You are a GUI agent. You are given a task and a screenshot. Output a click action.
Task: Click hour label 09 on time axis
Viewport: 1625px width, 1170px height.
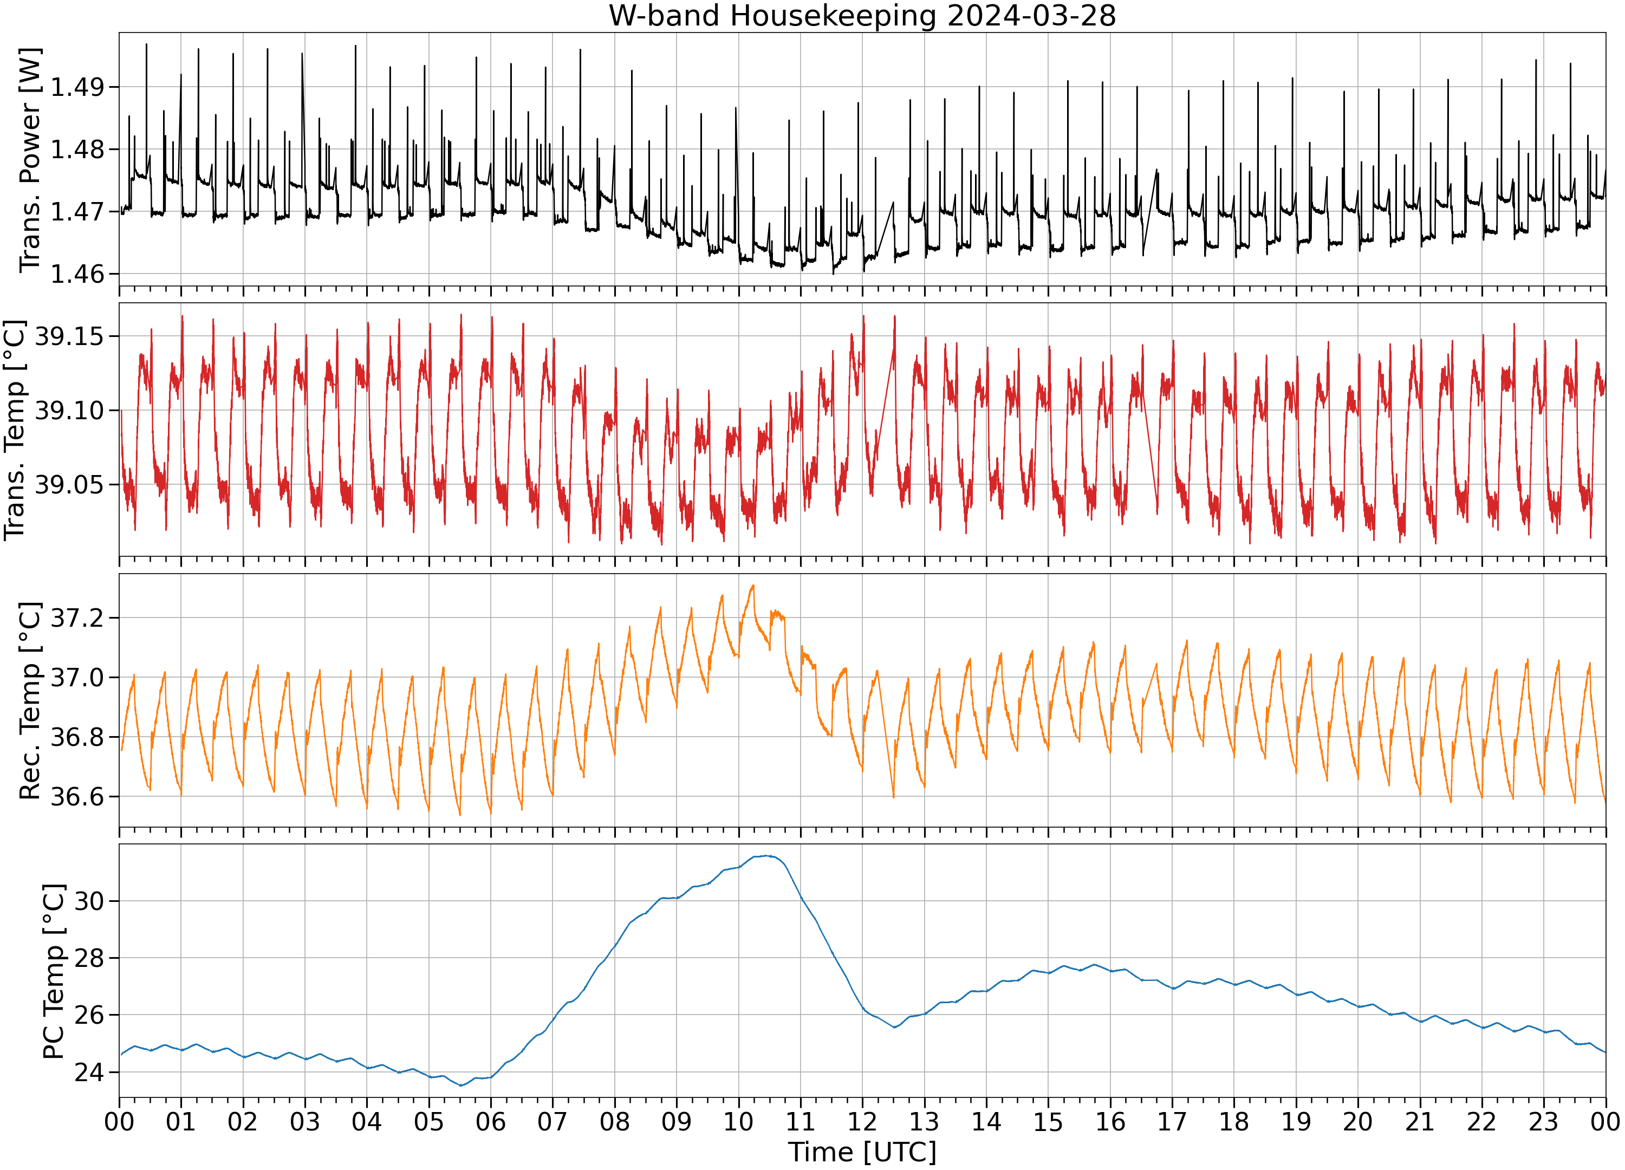[677, 1121]
